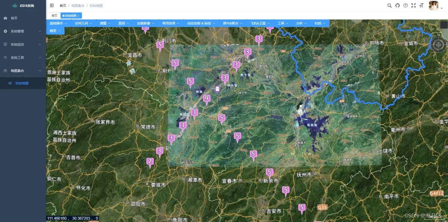Click the ZGIS系统 logo

(x=23, y=6)
